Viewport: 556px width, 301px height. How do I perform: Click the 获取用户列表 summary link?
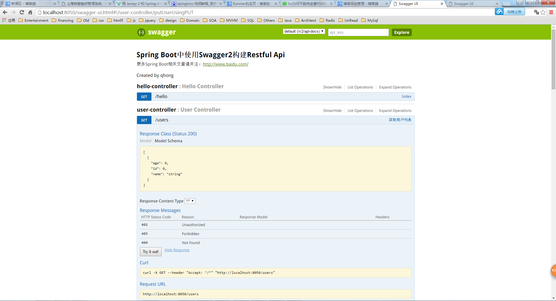click(400, 120)
